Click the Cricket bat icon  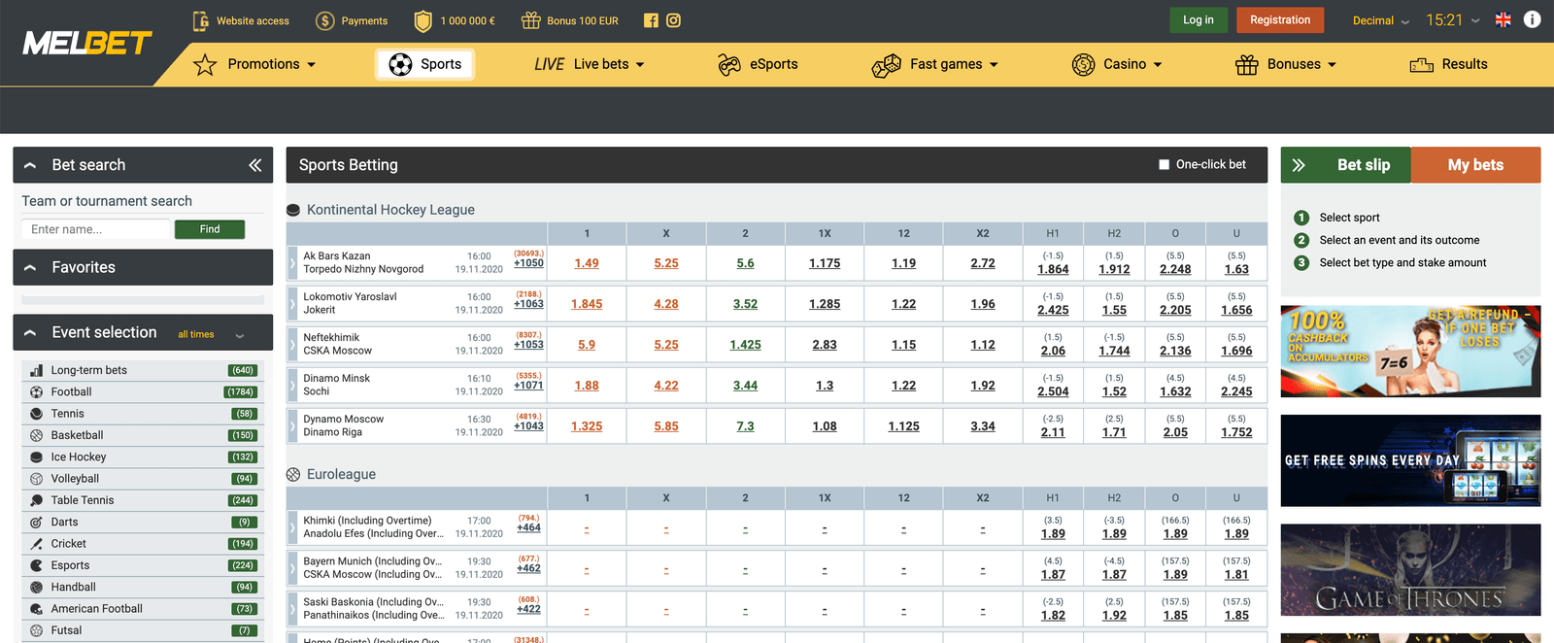click(x=36, y=544)
